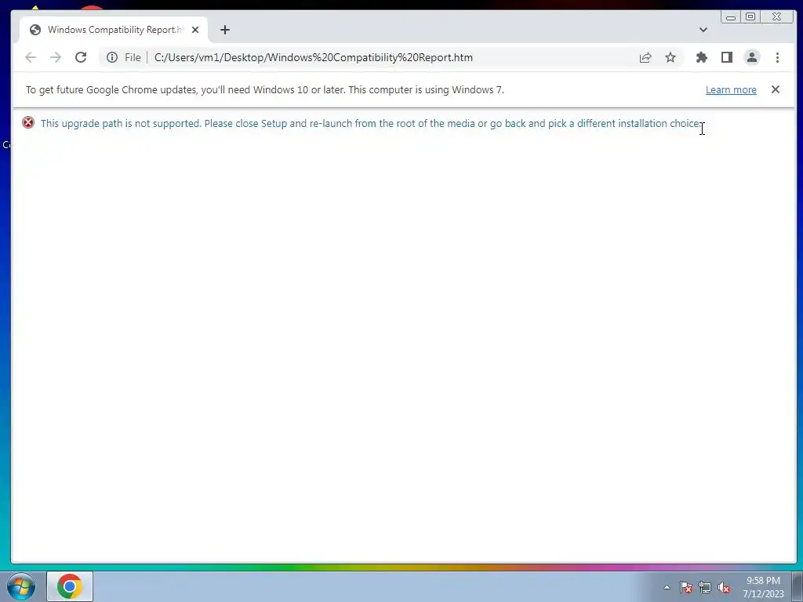View site information next to File label

[111, 57]
